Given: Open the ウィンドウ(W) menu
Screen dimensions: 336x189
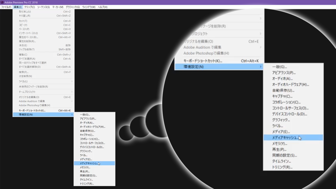Looking at the screenshot, I should coord(89,7).
